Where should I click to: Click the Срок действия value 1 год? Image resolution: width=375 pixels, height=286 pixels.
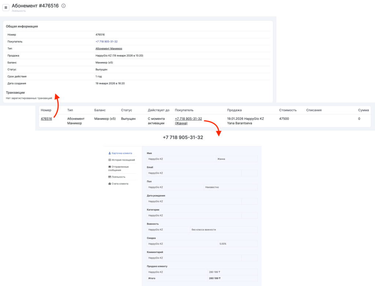[99, 77]
